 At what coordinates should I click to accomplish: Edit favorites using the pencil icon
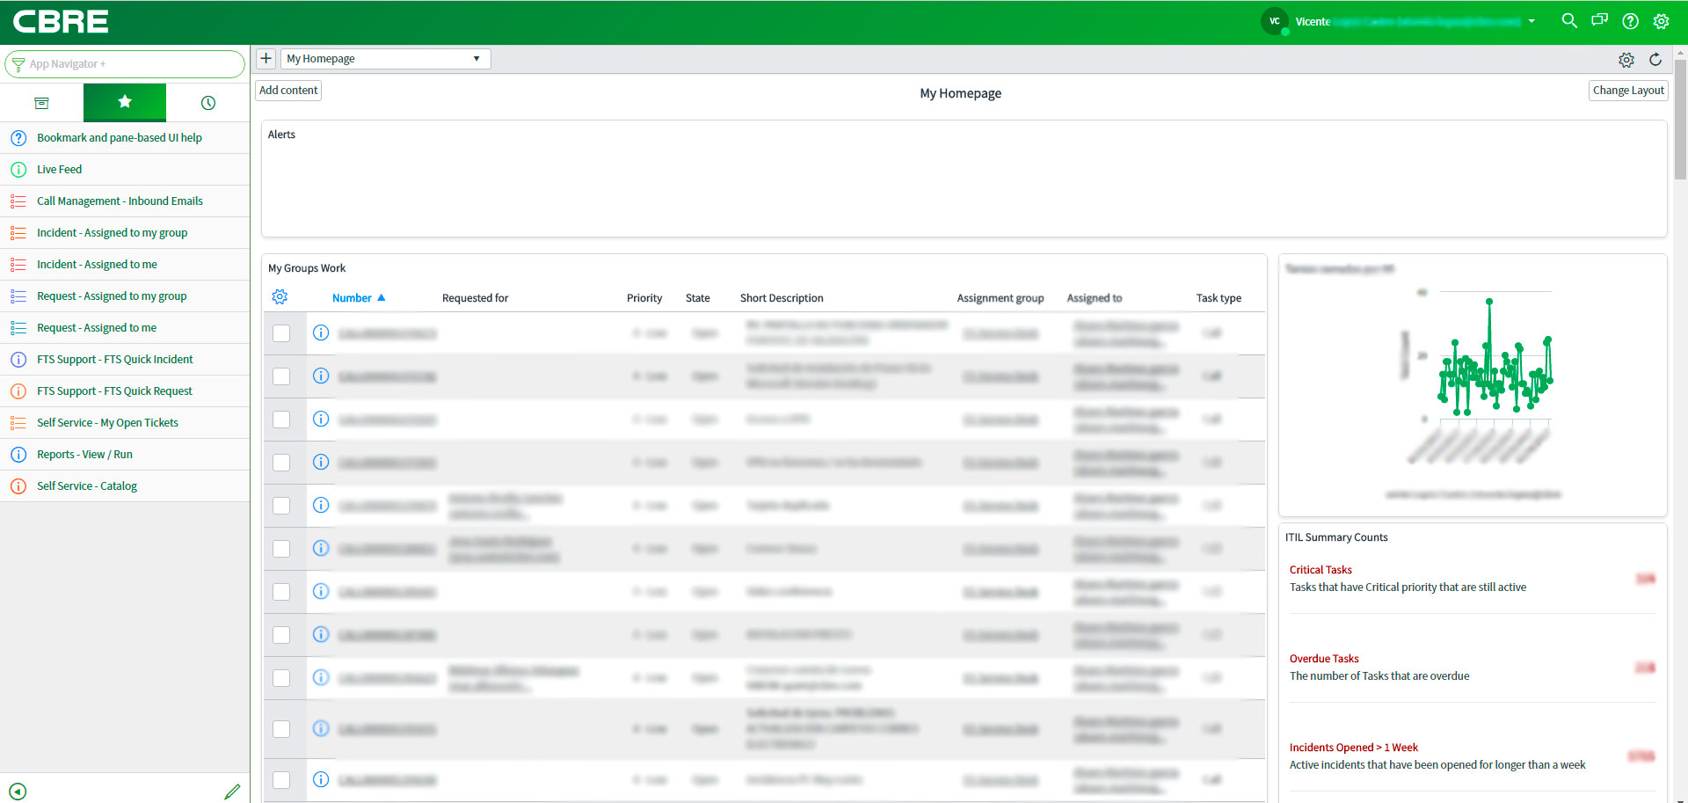233,792
